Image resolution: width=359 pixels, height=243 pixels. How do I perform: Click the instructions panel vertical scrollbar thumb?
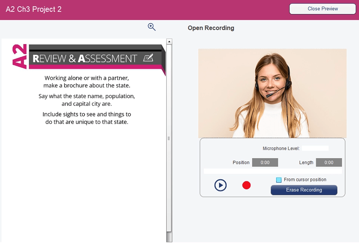click(169, 138)
